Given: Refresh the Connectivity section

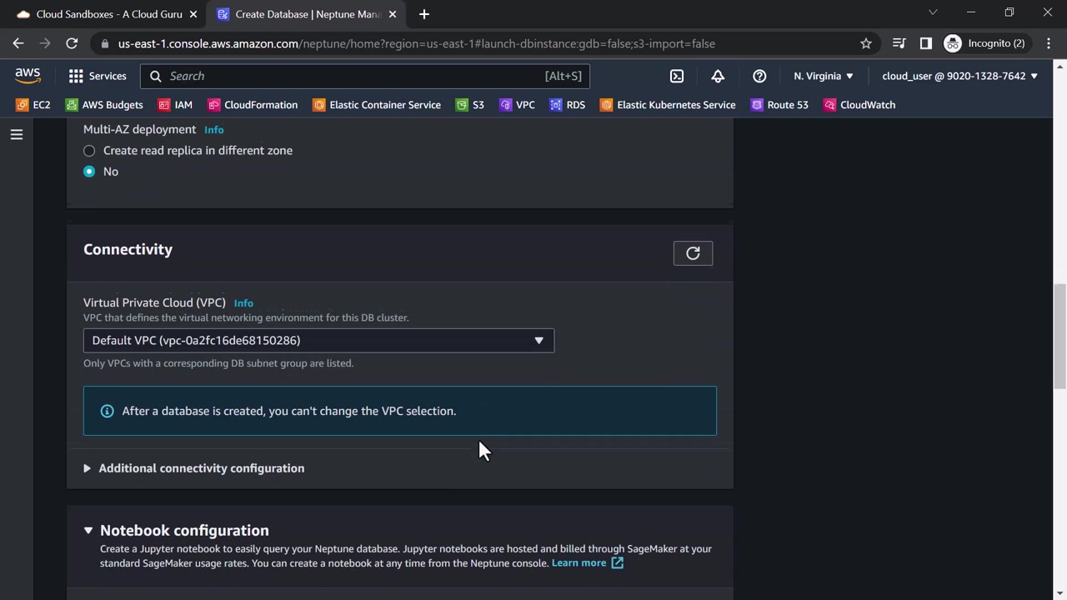Looking at the screenshot, I should (x=693, y=253).
